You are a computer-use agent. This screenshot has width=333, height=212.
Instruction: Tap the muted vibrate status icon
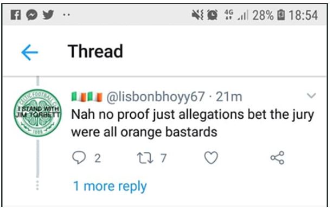coord(197,15)
